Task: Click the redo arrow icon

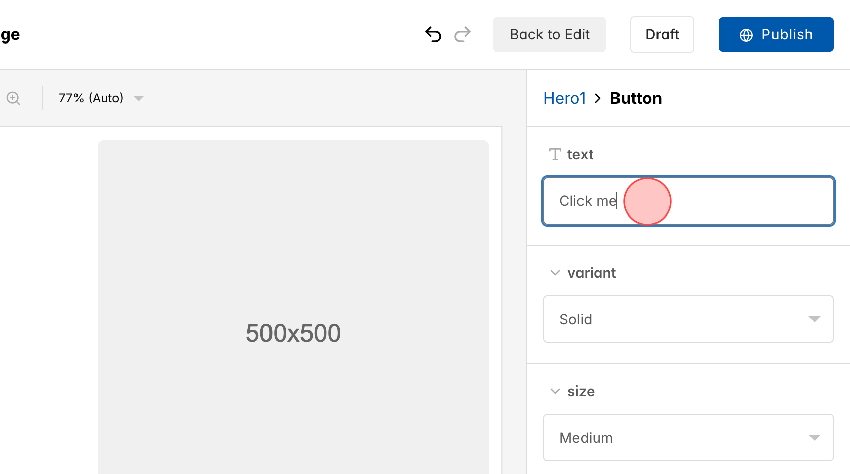Action: pos(462,34)
